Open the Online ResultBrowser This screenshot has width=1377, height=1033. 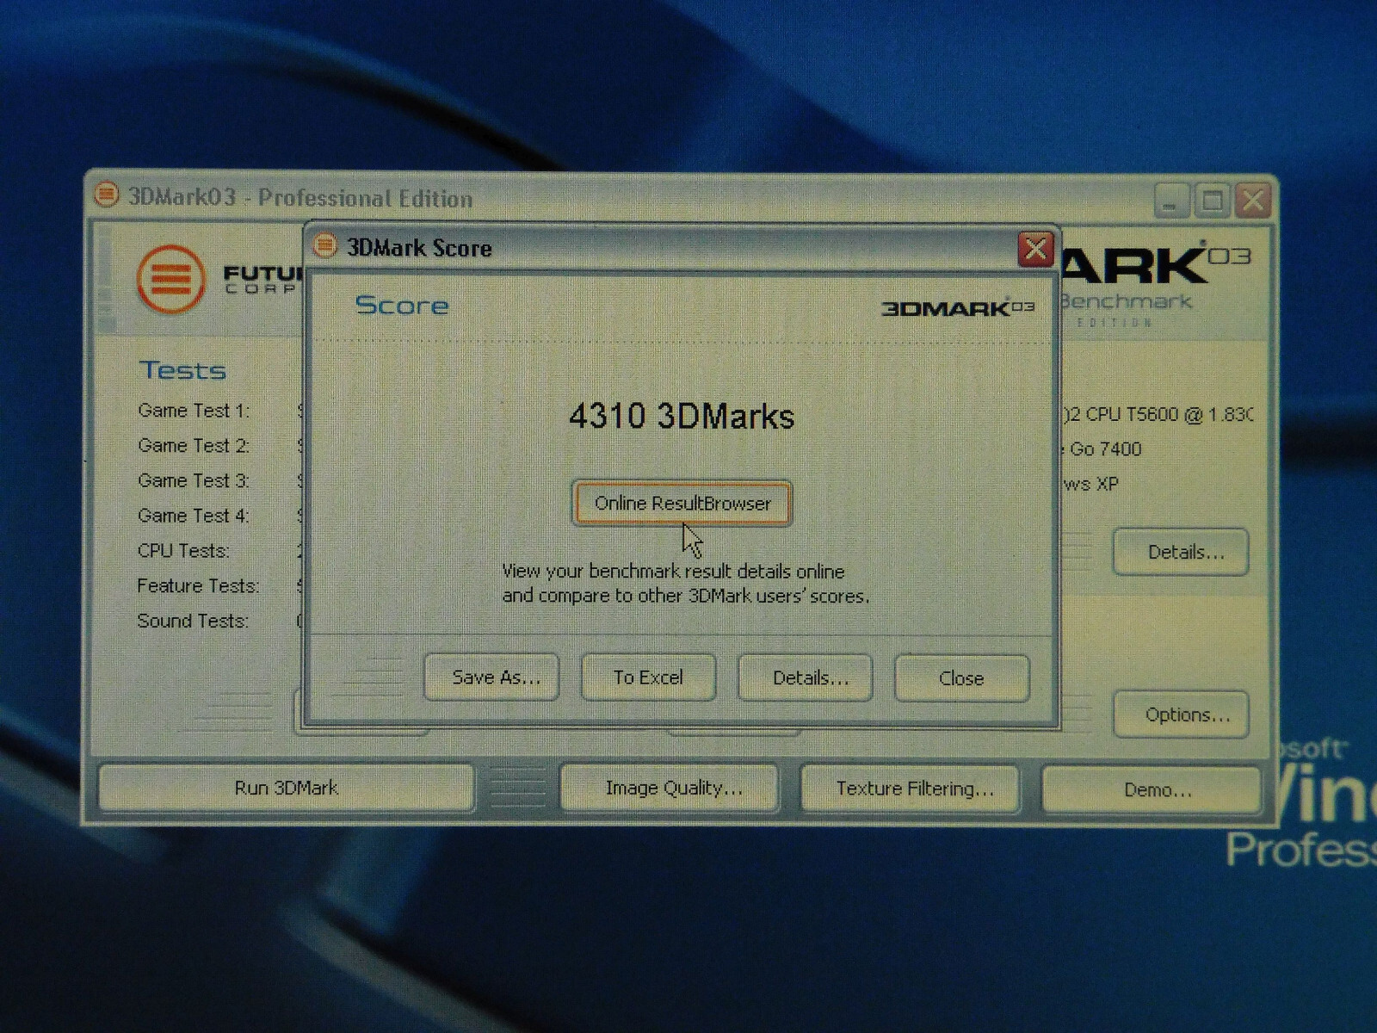click(682, 504)
